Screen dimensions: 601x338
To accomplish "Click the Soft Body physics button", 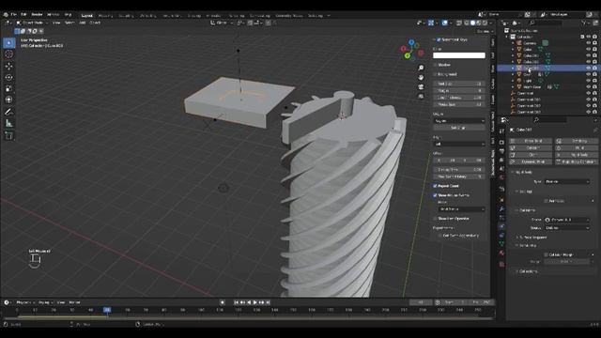I will click(x=576, y=141).
